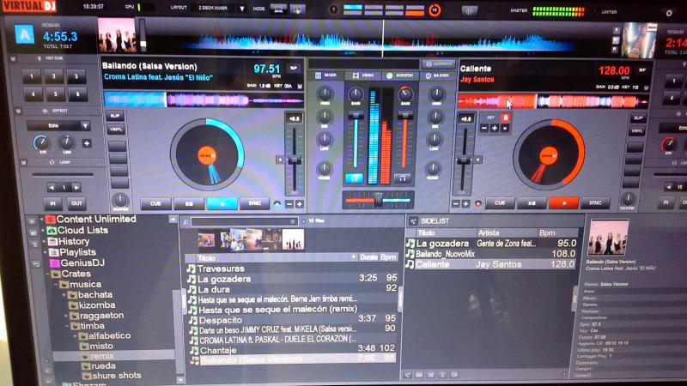Toggle SLIP mode on the right deck
Screen dimensions: 687x386
[637, 118]
